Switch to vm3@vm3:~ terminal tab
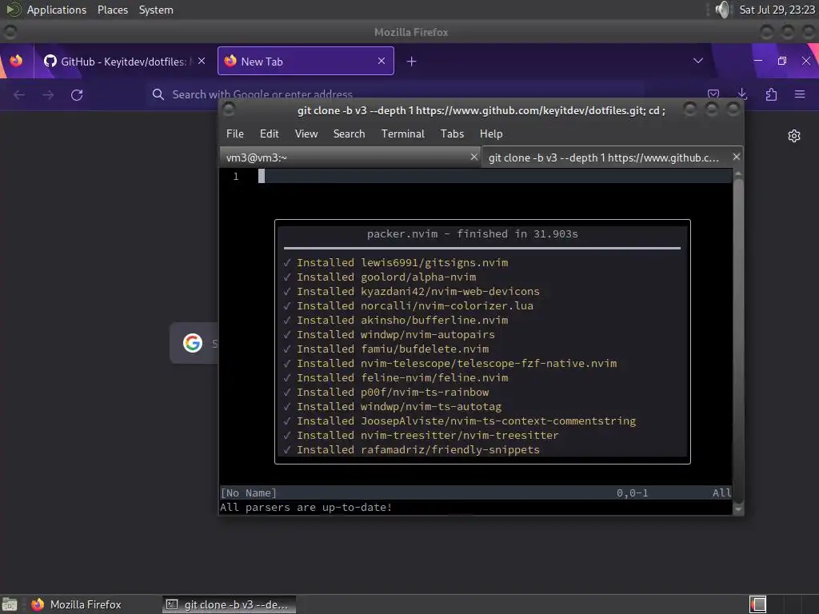The width and height of the screenshot is (819, 614). click(350, 157)
